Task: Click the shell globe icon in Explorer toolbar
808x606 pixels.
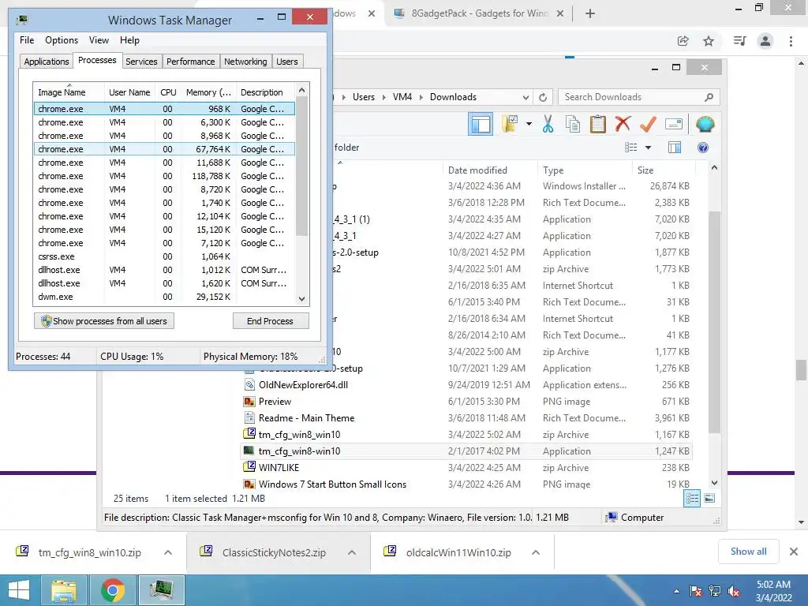Action: 705,124
